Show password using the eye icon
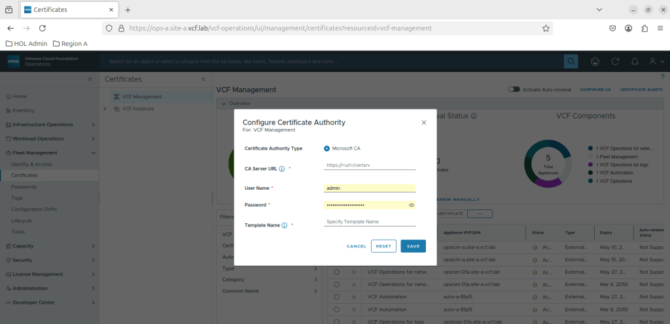670x324 pixels. [x=412, y=205]
